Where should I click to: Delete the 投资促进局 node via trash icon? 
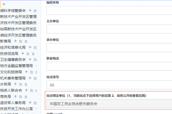(x=33, y=54)
